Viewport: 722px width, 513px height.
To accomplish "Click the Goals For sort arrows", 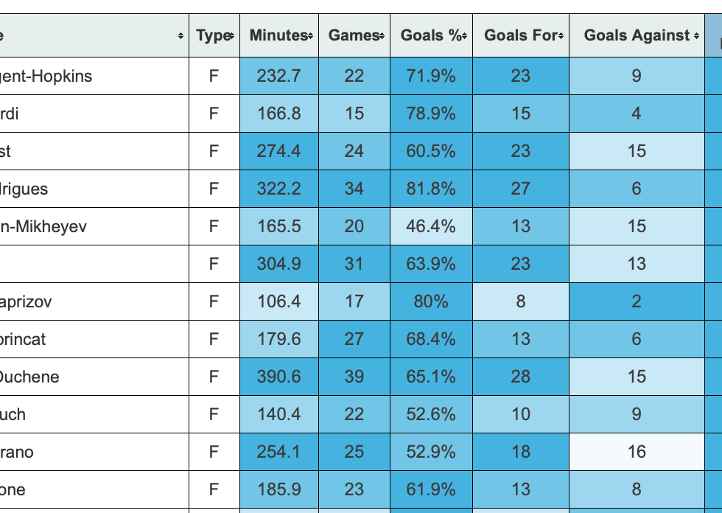I will (x=561, y=36).
